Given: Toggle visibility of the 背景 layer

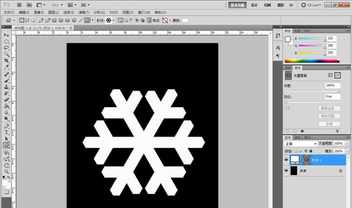Looking at the screenshot, I should pyautogui.click(x=286, y=171).
